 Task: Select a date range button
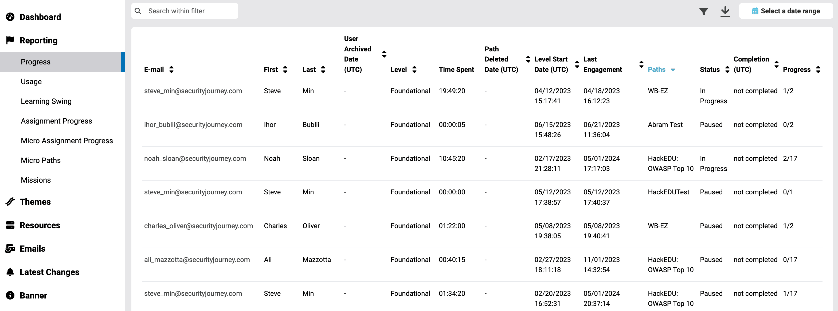786,11
